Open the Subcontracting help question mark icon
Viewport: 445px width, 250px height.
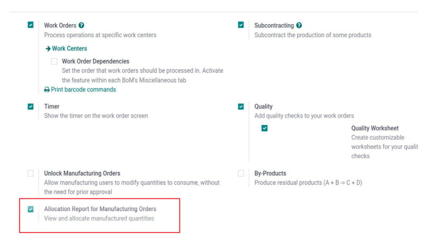click(x=299, y=25)
